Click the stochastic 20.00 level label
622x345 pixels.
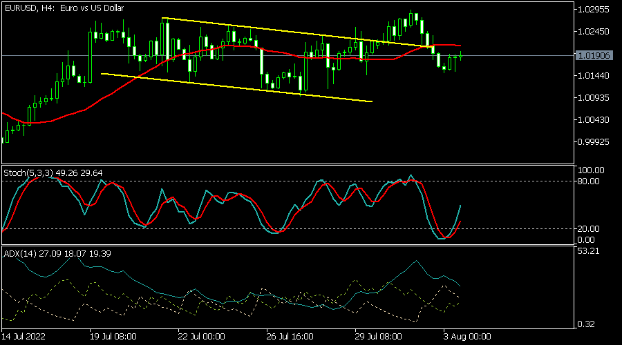tap(589, 229)
